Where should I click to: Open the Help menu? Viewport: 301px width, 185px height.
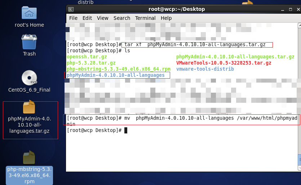(x=166, y=18)
